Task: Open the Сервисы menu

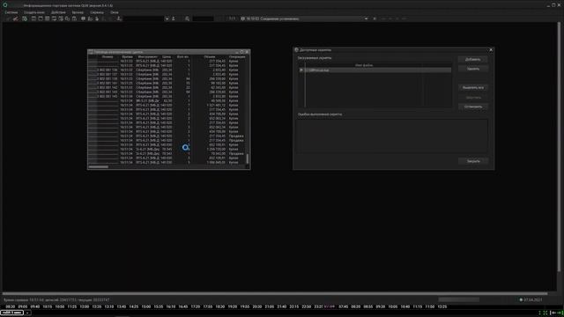Action: tap(97, 12)
